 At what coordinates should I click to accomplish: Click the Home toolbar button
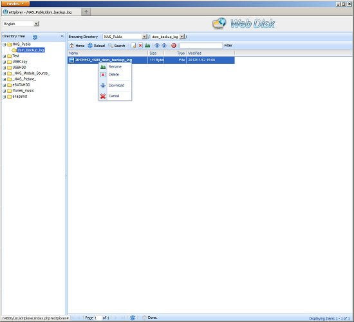[77, 46]
